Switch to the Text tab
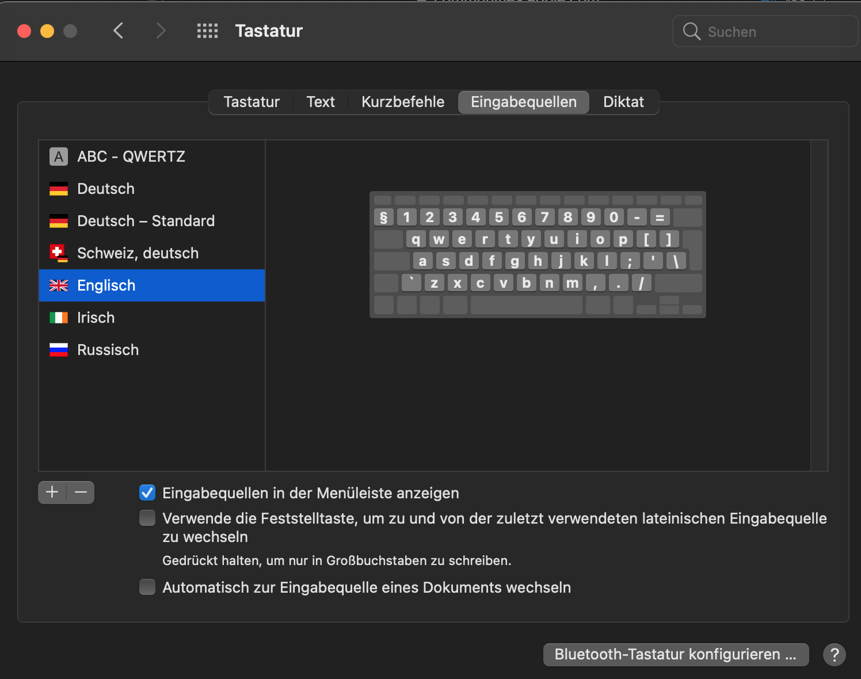This screenshot has width=861, height=679. [x=320, y=102]
